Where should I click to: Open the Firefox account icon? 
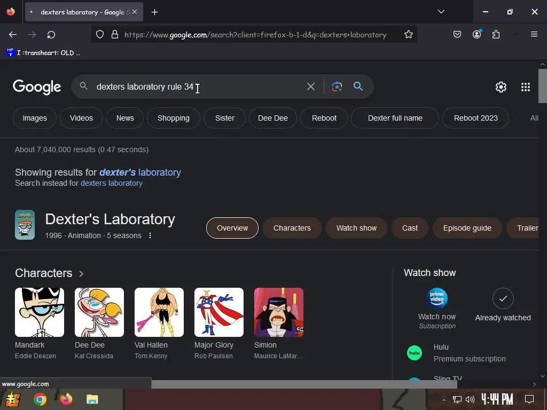476,35
